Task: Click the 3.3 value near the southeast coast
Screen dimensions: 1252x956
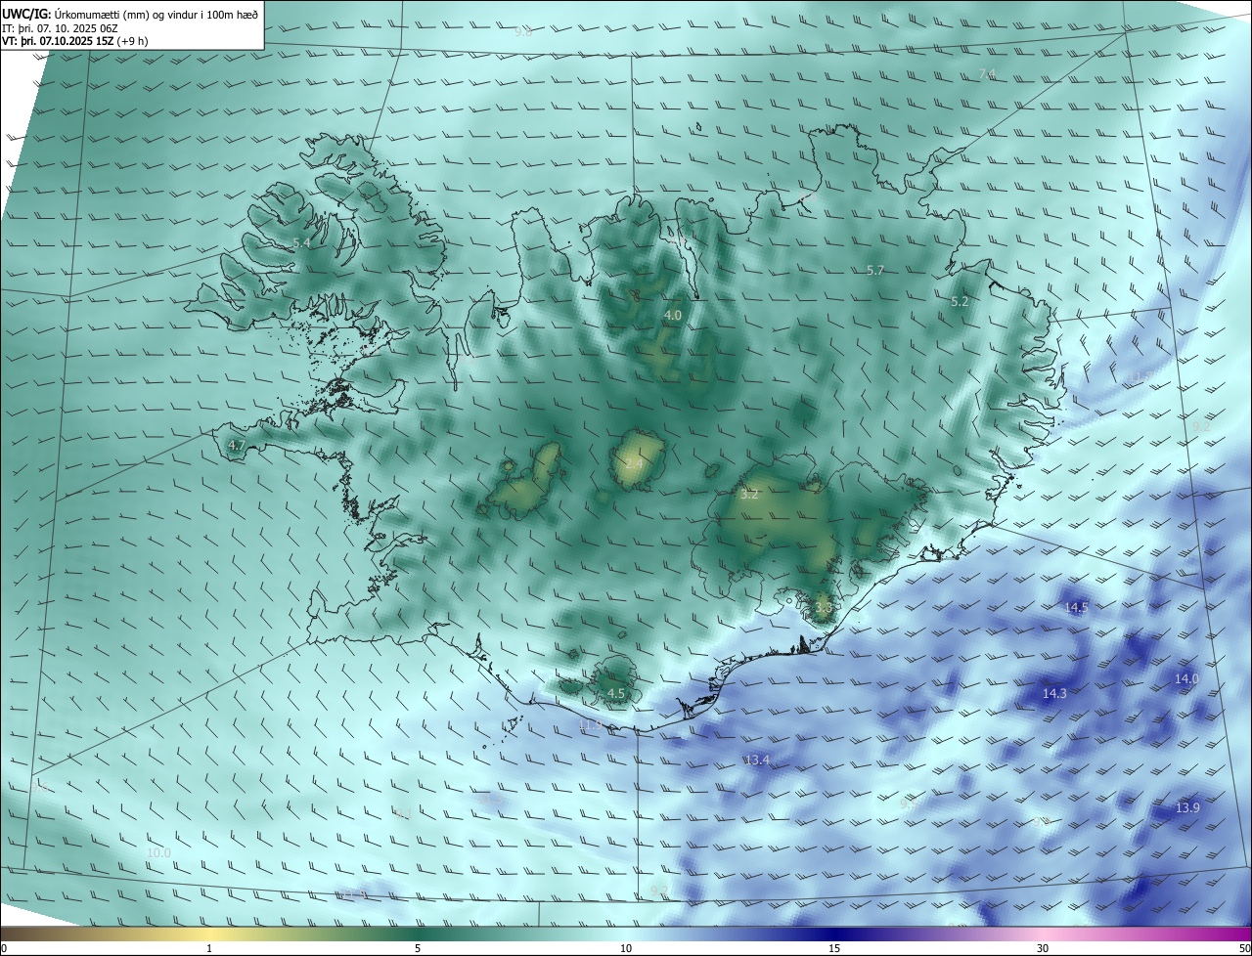Action: coord(823,608)
